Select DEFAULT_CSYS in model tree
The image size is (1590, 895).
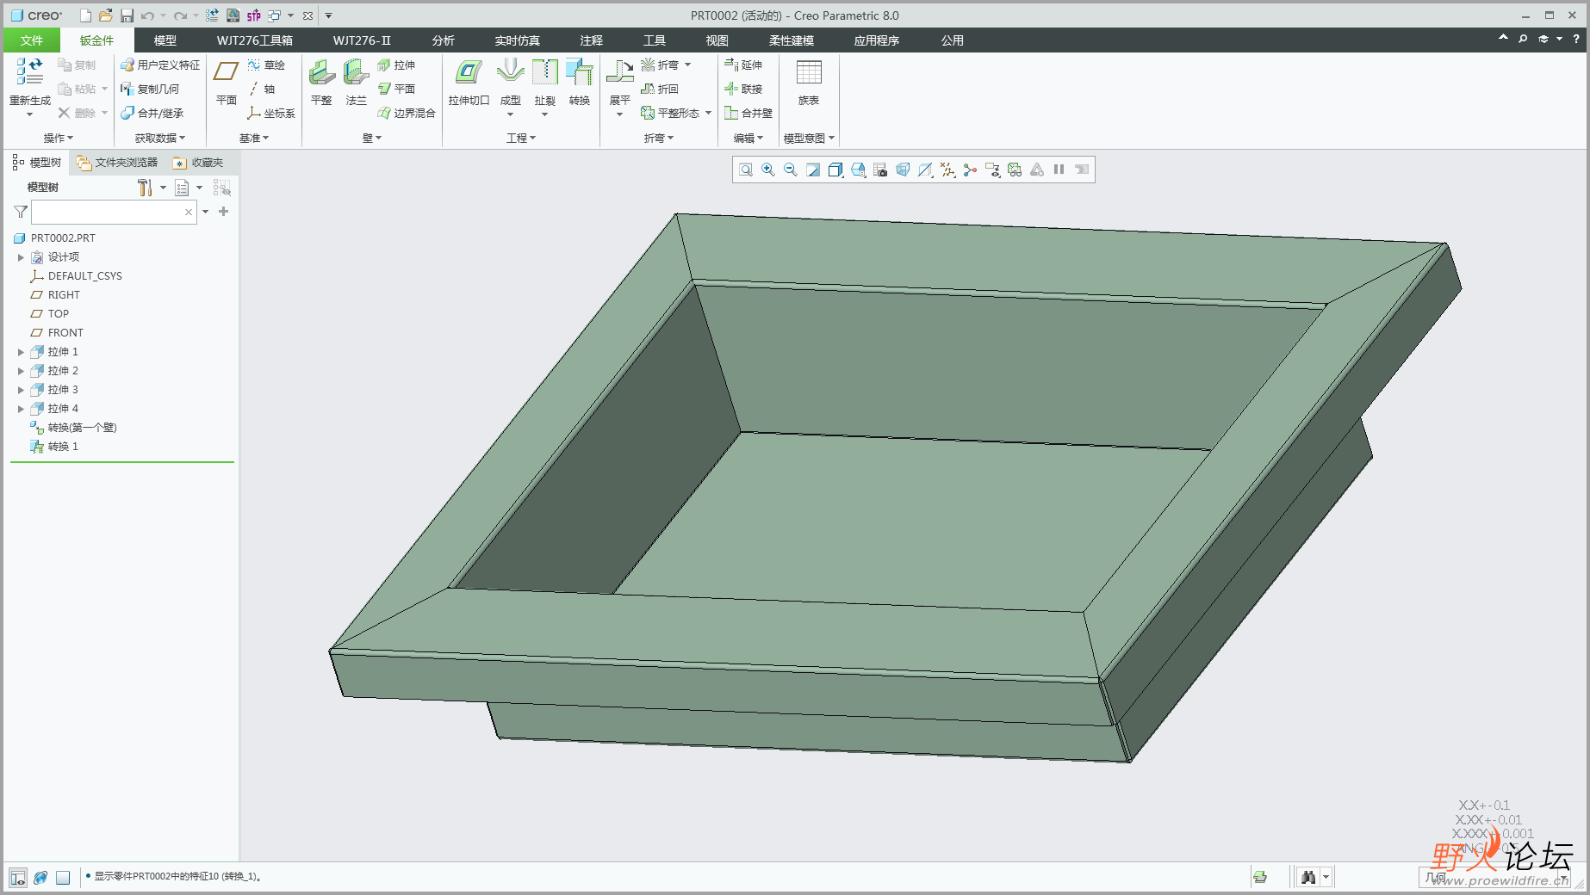(x=76, y=276)
